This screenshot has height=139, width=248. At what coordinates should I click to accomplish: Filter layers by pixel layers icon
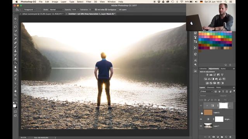coord(215,92)
